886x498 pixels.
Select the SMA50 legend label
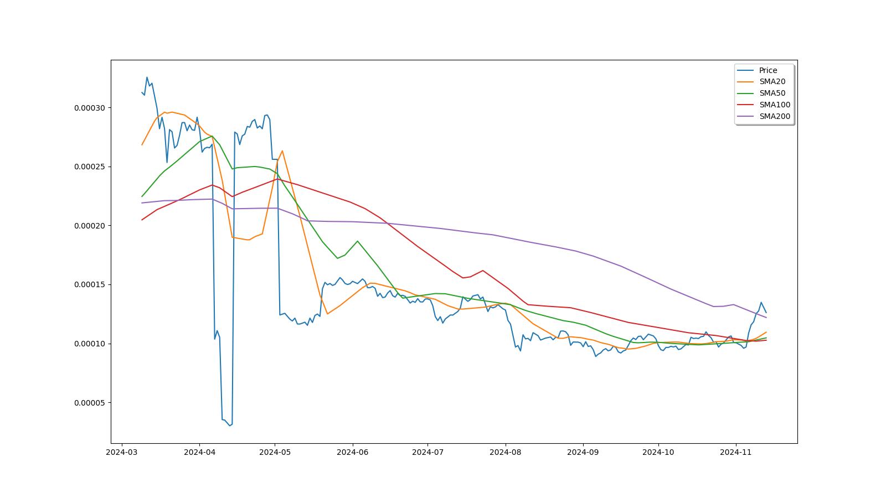(772, 94)
